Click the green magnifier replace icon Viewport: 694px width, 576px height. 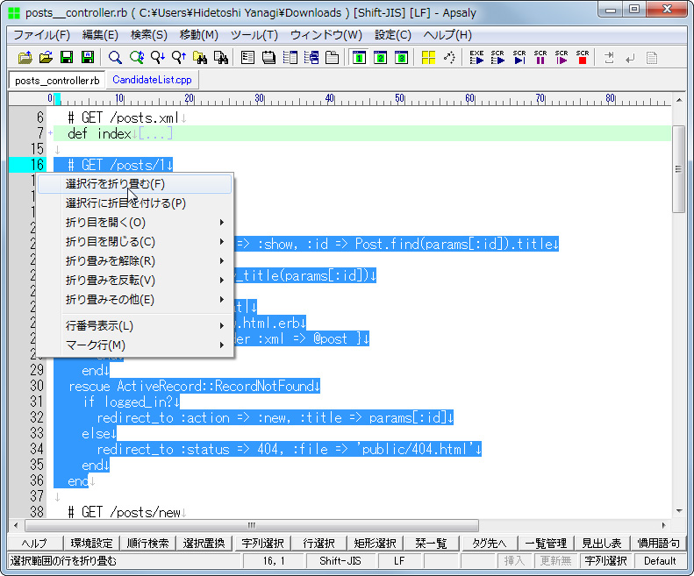click(137, 58)
